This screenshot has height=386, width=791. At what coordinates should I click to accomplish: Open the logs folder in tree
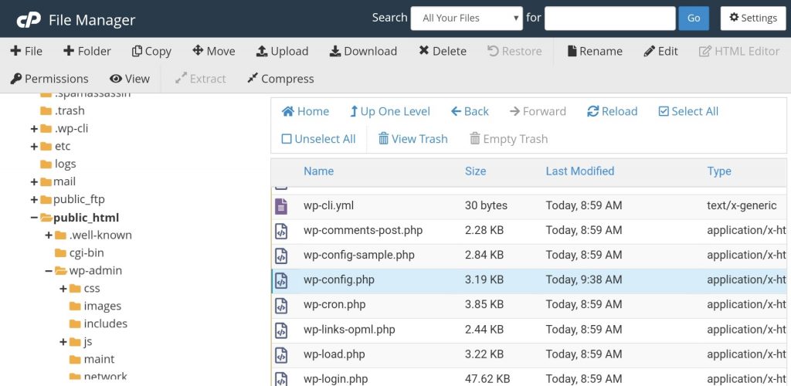click(x=58, y=164)
